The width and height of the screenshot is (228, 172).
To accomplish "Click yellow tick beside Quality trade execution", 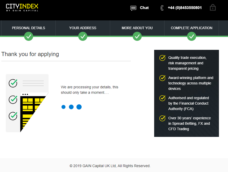I will (x=162, y=58).
